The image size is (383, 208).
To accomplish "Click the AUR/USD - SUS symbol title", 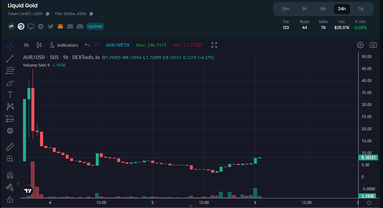I will tap(41, 57).
